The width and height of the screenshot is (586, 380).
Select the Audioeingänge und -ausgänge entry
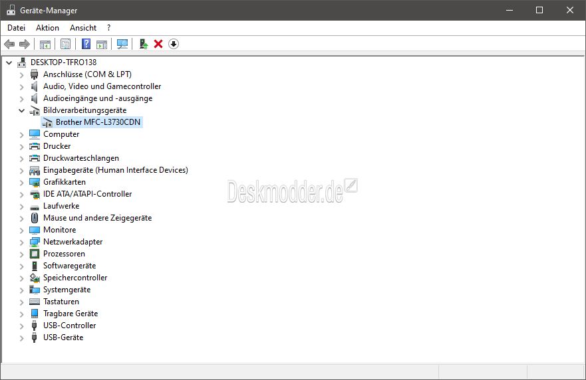point(98,98)
